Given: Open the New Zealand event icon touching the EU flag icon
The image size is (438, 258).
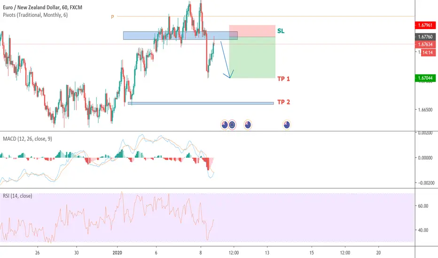Looking at the screenshot, I should 225,125.
